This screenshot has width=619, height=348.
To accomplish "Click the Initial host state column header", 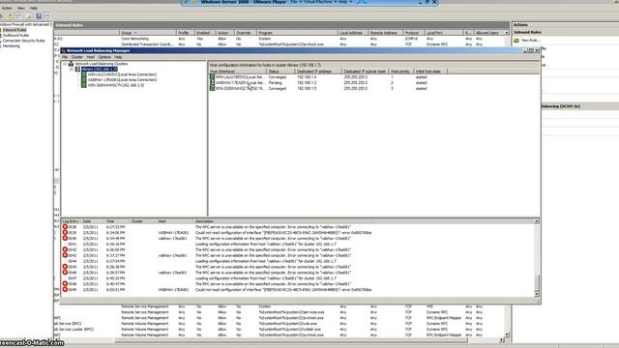I will 430,72.
